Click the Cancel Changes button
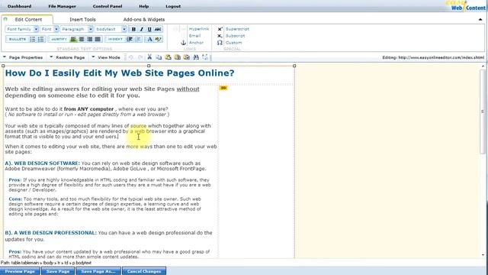Image resolution: width=488 pixels, height=275 pixels. [x=144, y=271]
